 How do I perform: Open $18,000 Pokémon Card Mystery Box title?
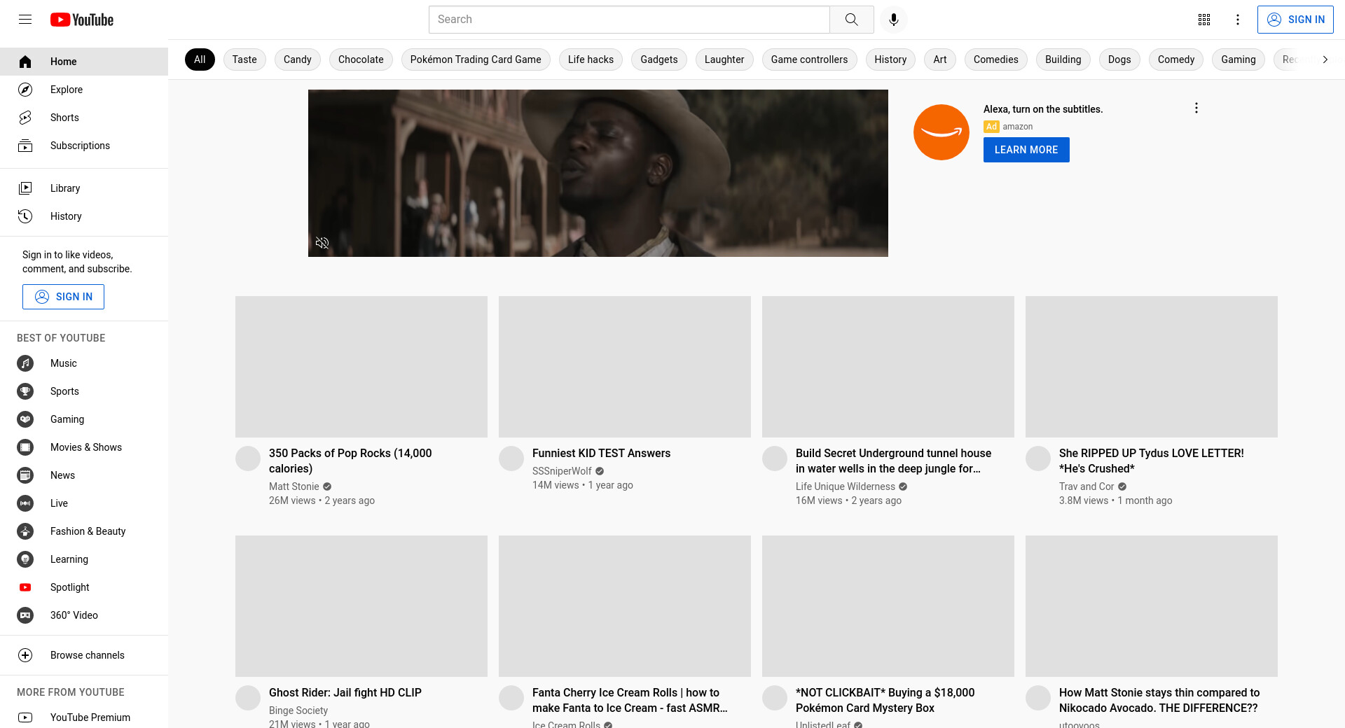885,700
